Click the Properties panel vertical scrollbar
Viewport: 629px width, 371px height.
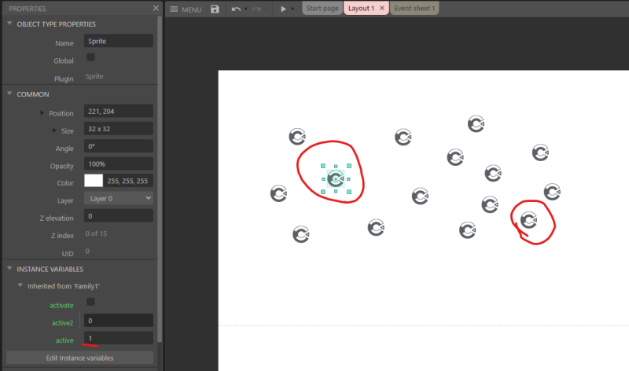[160, 178]
